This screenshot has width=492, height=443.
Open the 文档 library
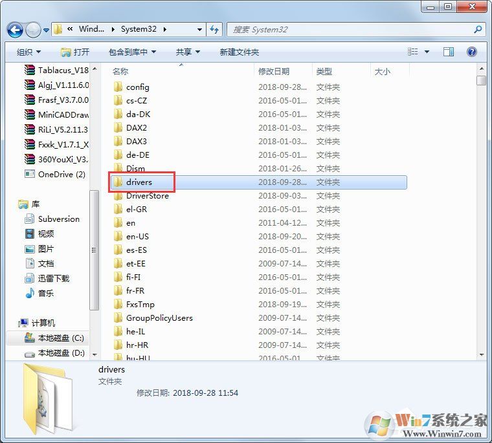(x=39, y=263)
